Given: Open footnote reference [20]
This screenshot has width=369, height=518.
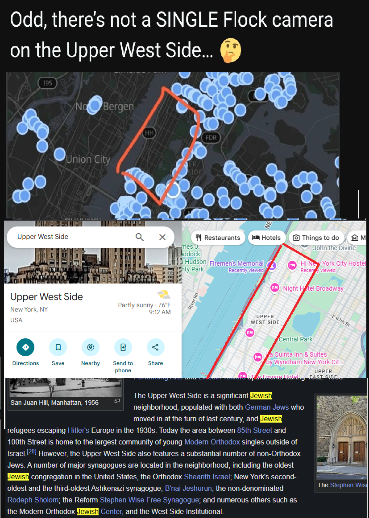Looking at the screenshot, I should [31, 451].
